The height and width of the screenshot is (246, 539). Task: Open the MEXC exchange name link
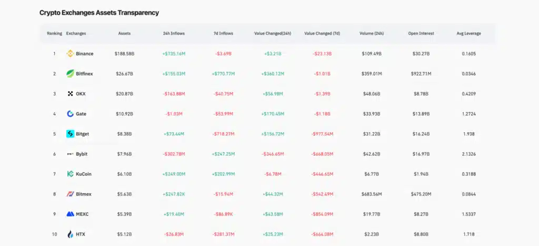click(x=82, y=214)
